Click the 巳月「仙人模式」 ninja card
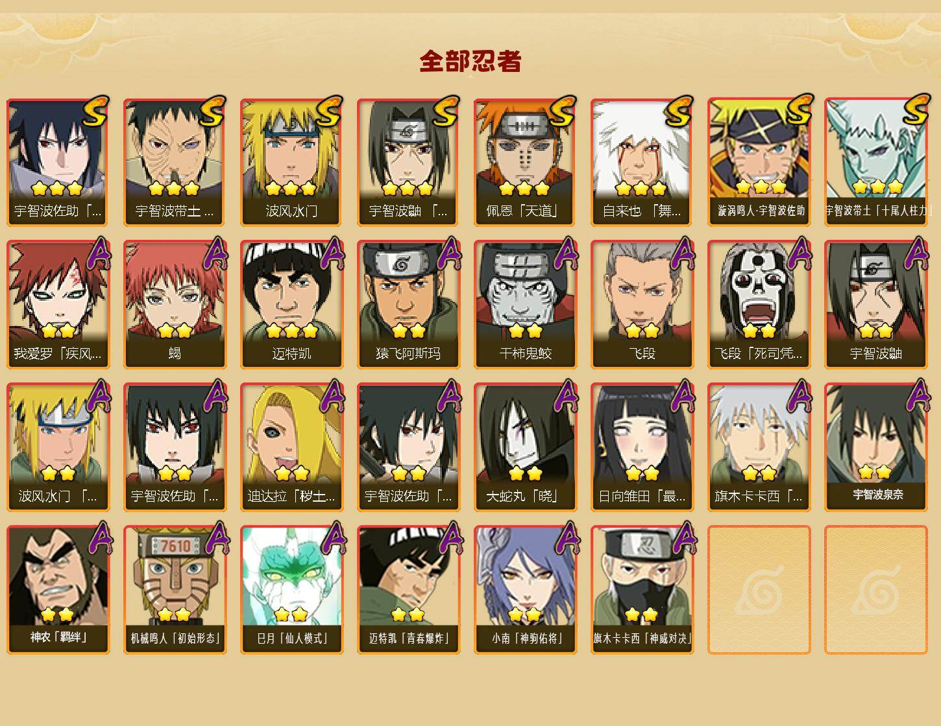Image resolution: width=941 pixels, height=726 pixels. (x=291, y=590)
